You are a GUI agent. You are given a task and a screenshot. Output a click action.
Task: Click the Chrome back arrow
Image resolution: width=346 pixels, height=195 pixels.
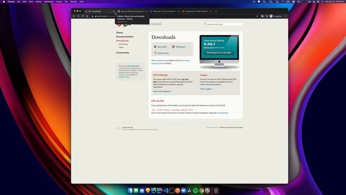click(x=74, y=16)
